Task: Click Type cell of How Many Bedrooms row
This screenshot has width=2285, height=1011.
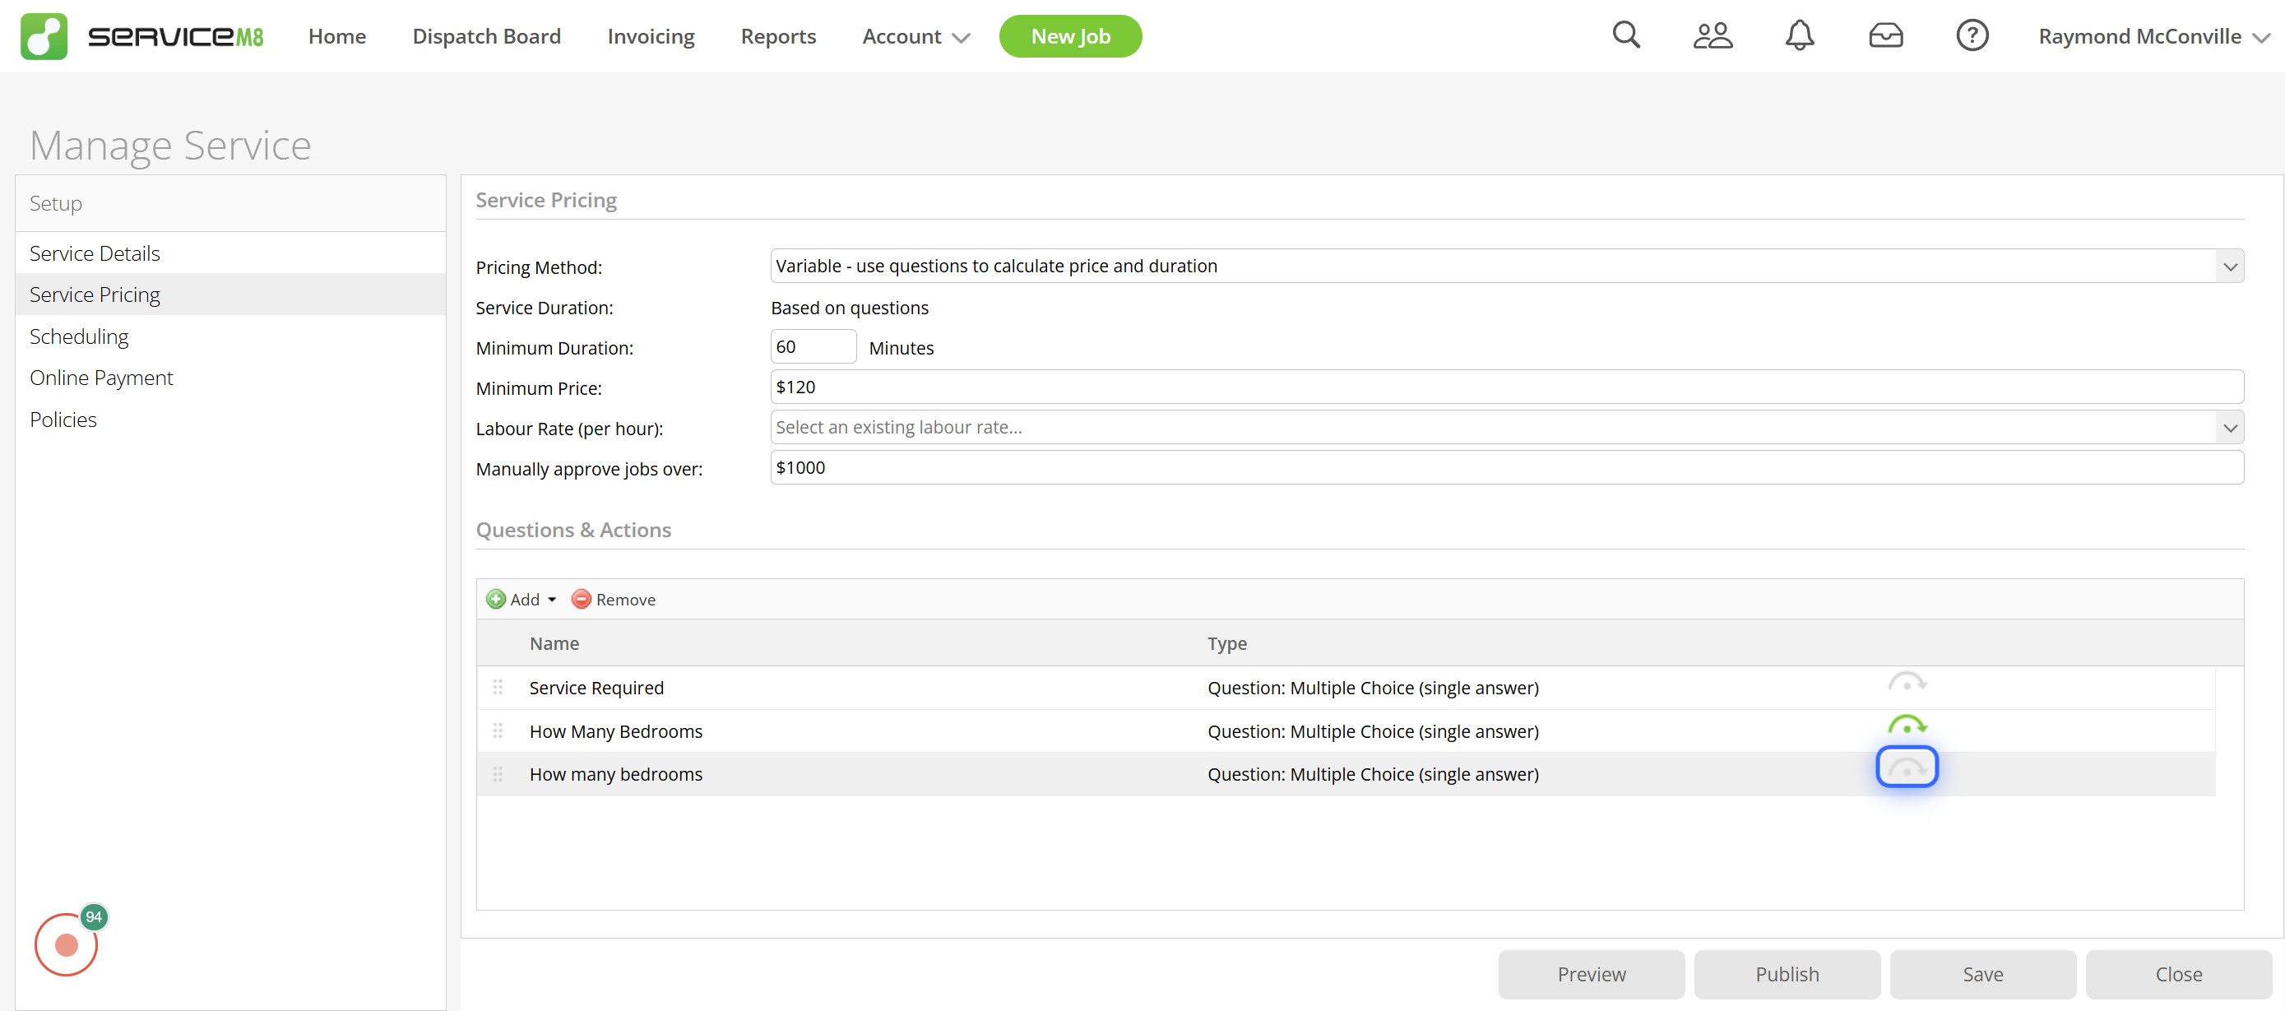Action: click(1373, 730)
